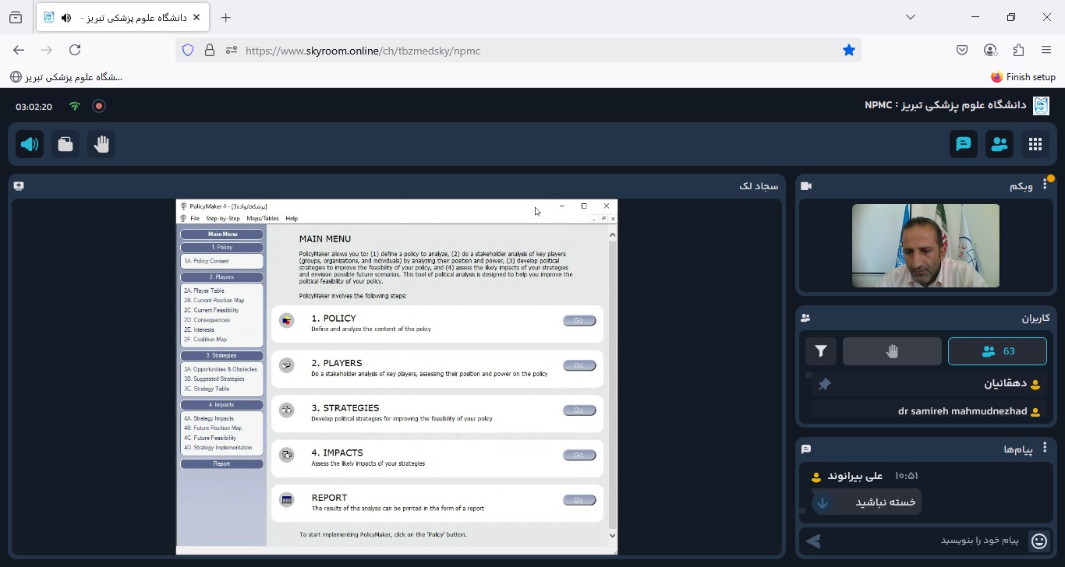
Task: Mute the room speaker audio icon
Action: 30,144
